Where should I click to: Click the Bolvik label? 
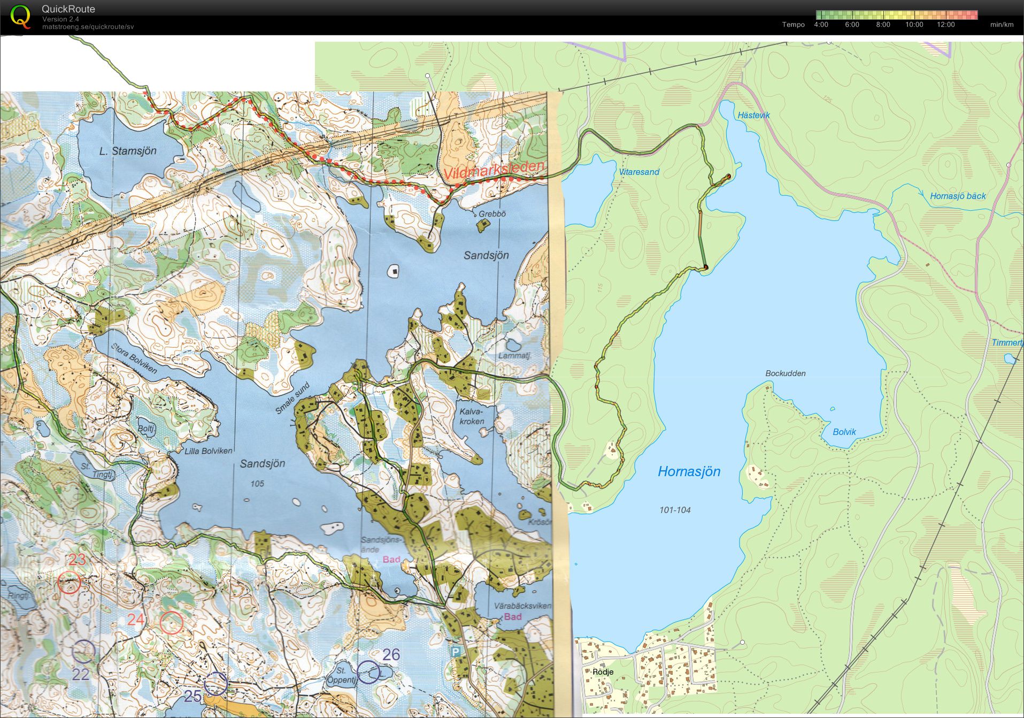[844, 432]
